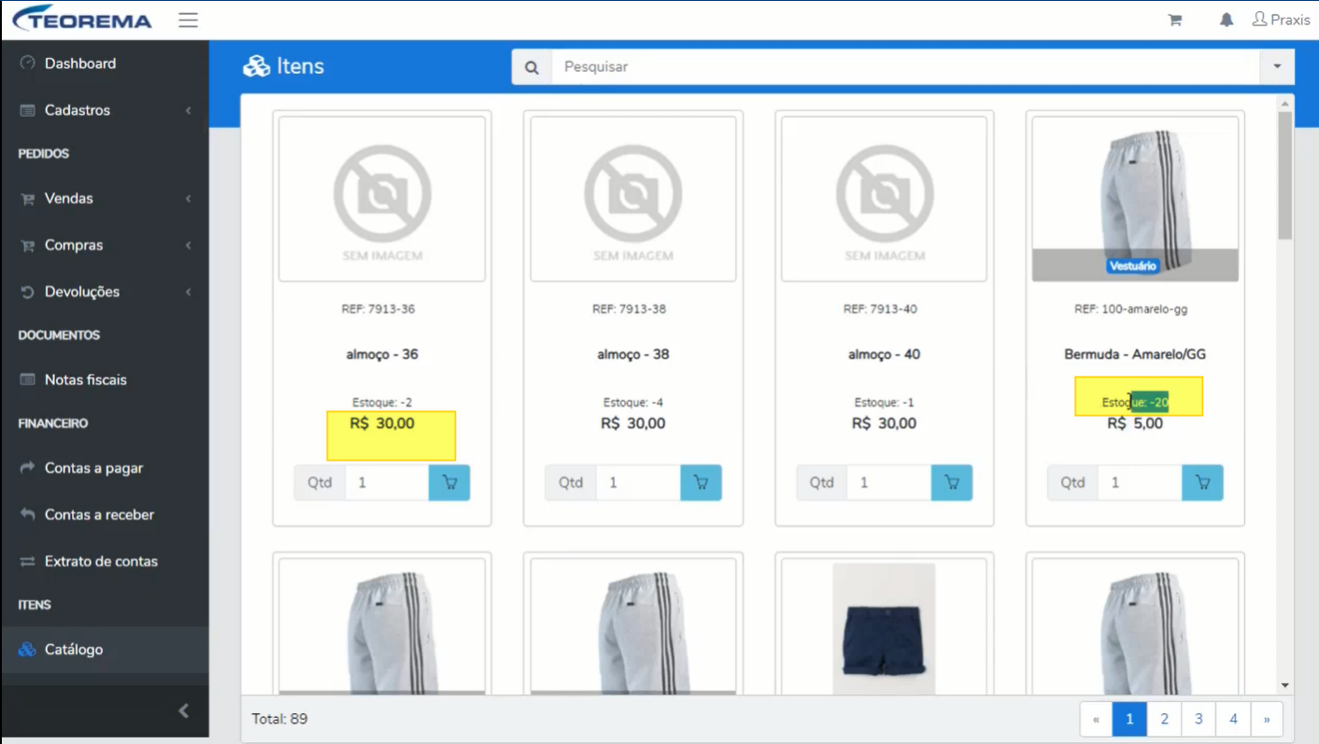Open the search options dropdown arrow
The width and height of the screenshot is (1319, 744).
click(x=1277, y=67)
